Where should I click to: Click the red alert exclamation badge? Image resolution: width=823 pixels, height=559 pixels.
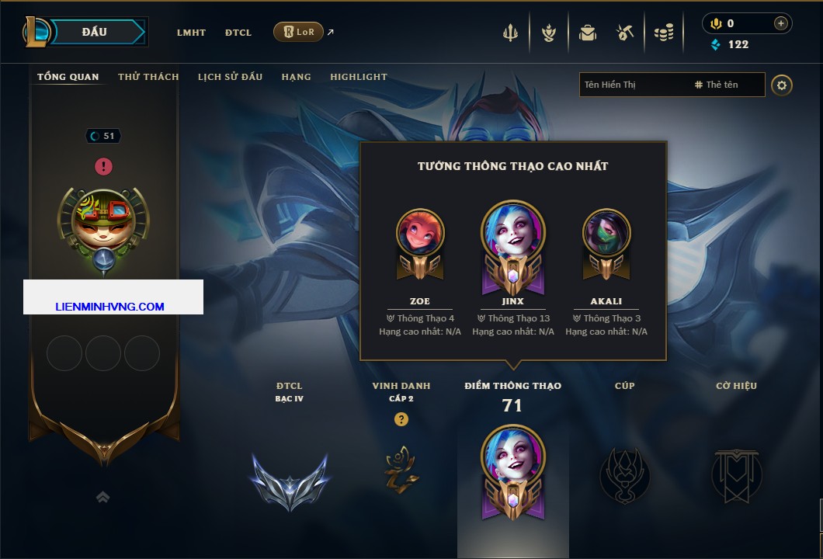tap(103, 166)
